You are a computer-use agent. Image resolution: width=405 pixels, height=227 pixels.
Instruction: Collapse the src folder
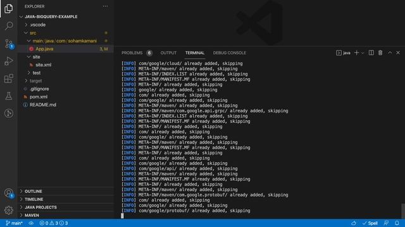coord(66,33)
